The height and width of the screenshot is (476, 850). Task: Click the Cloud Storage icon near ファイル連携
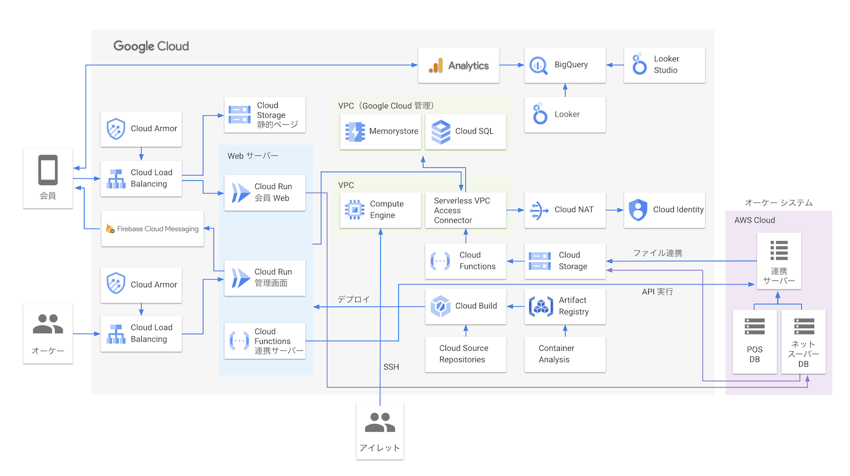[539, 261]
